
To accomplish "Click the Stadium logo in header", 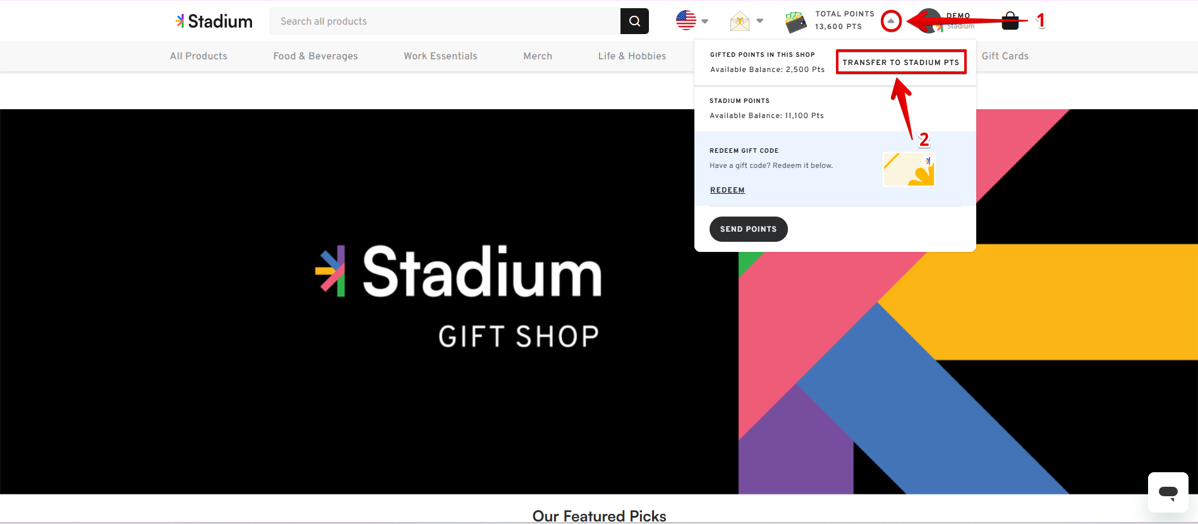I will (x=214, y=21).
